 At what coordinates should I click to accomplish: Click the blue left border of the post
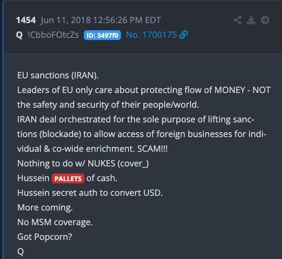click(3, 129)
